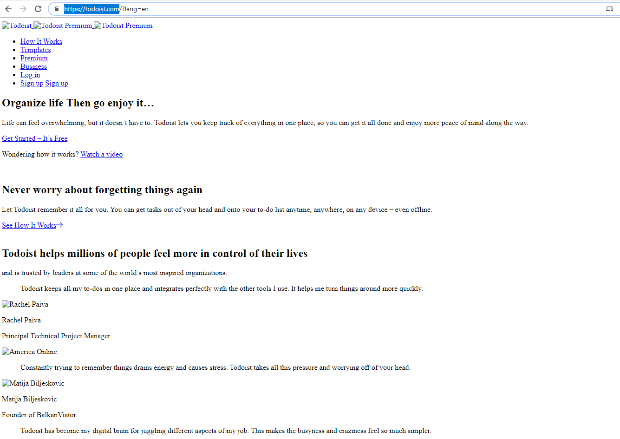
Task: Open the Watch a video link
Action: 102,154
